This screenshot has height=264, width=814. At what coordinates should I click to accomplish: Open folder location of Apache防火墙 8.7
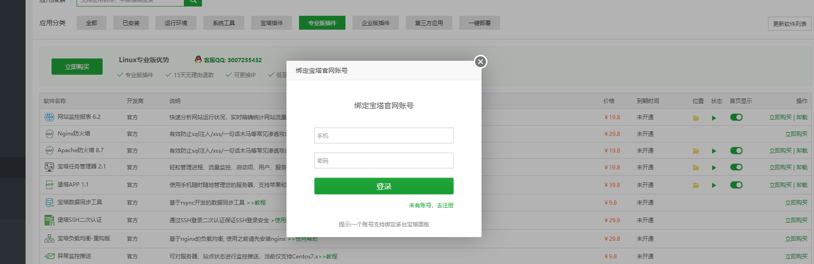click(x=696, y=151)
